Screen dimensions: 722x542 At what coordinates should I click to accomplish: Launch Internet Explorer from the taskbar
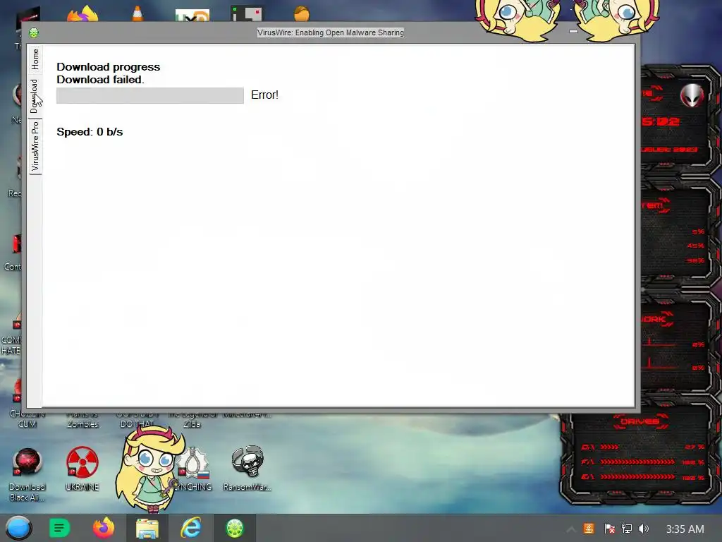(x=190, y=528)
